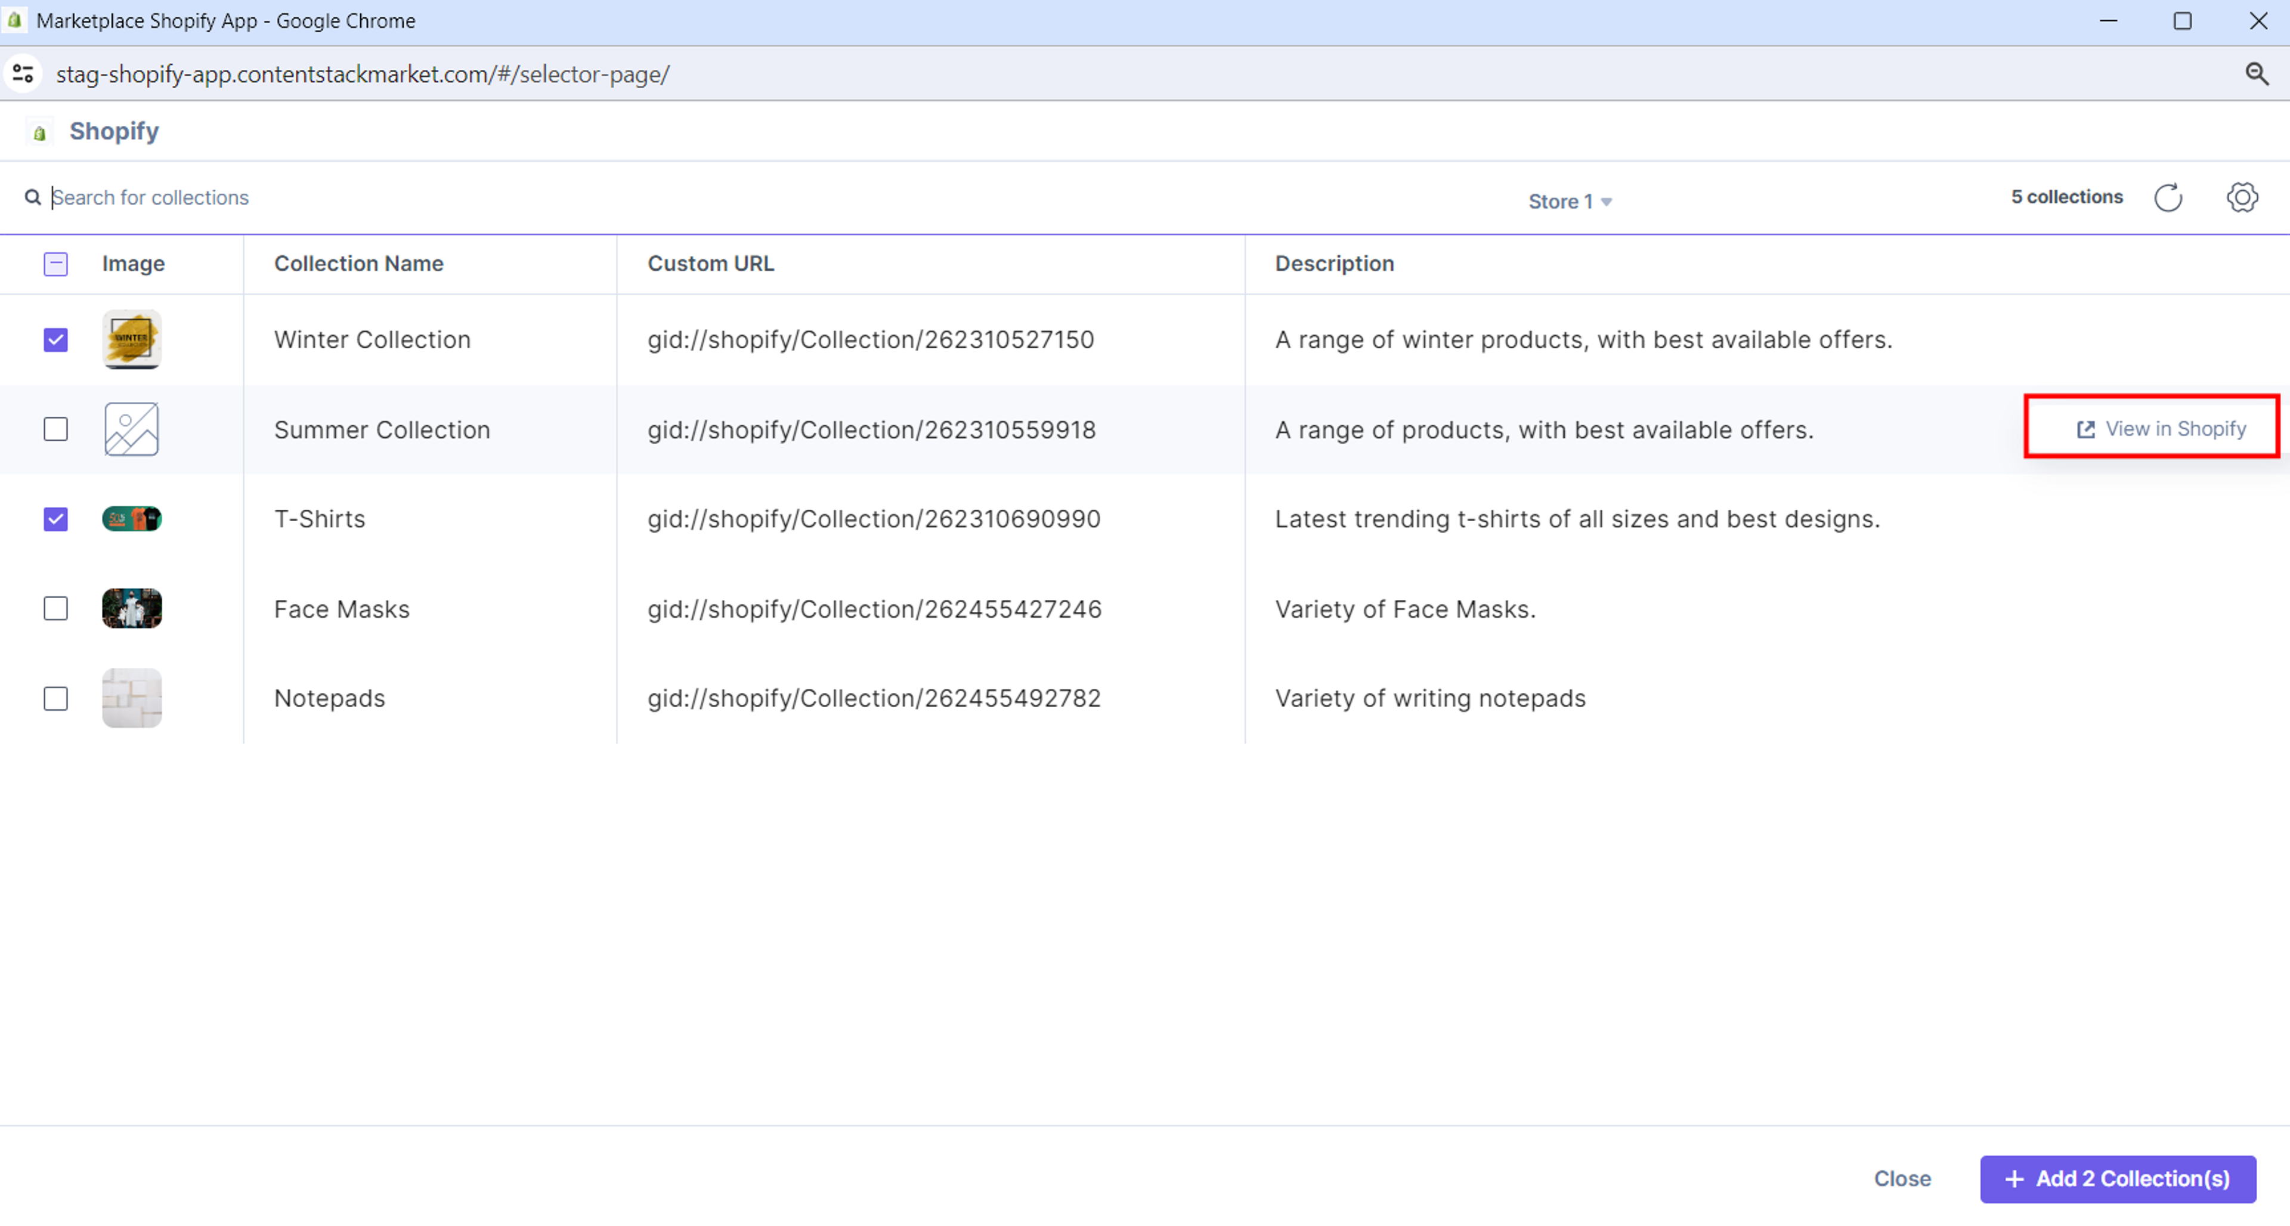This screenshot has height=1226, width=2290.
Task: Click the Close button
Action: [1902, 1179]
